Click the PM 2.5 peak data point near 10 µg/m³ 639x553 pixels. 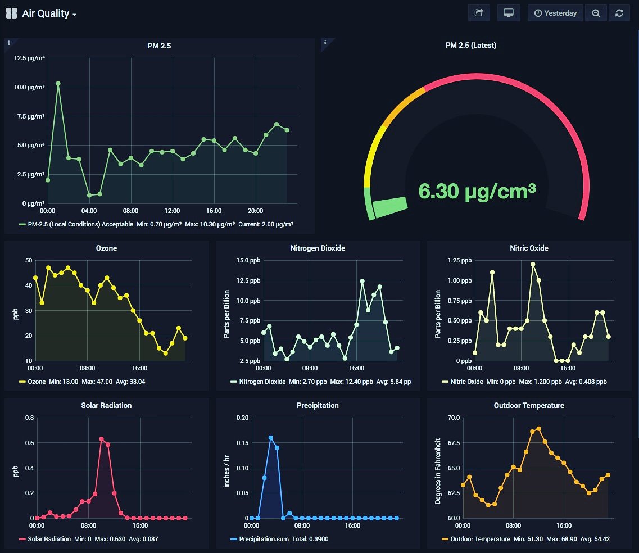[x=58, y=84]
